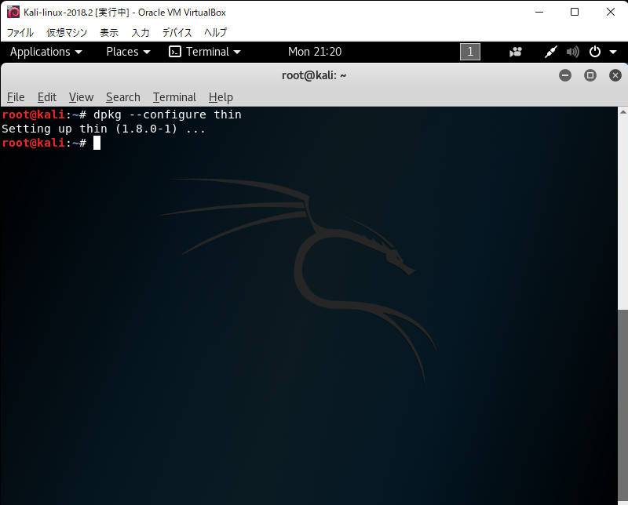
Task: Click the terminal vertical scrollbar thumb
Action: coord(623,407)
